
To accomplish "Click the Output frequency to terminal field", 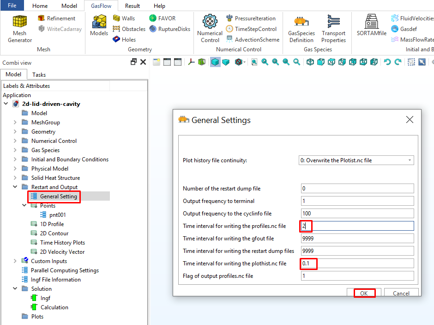I will [x=356, y=201].
